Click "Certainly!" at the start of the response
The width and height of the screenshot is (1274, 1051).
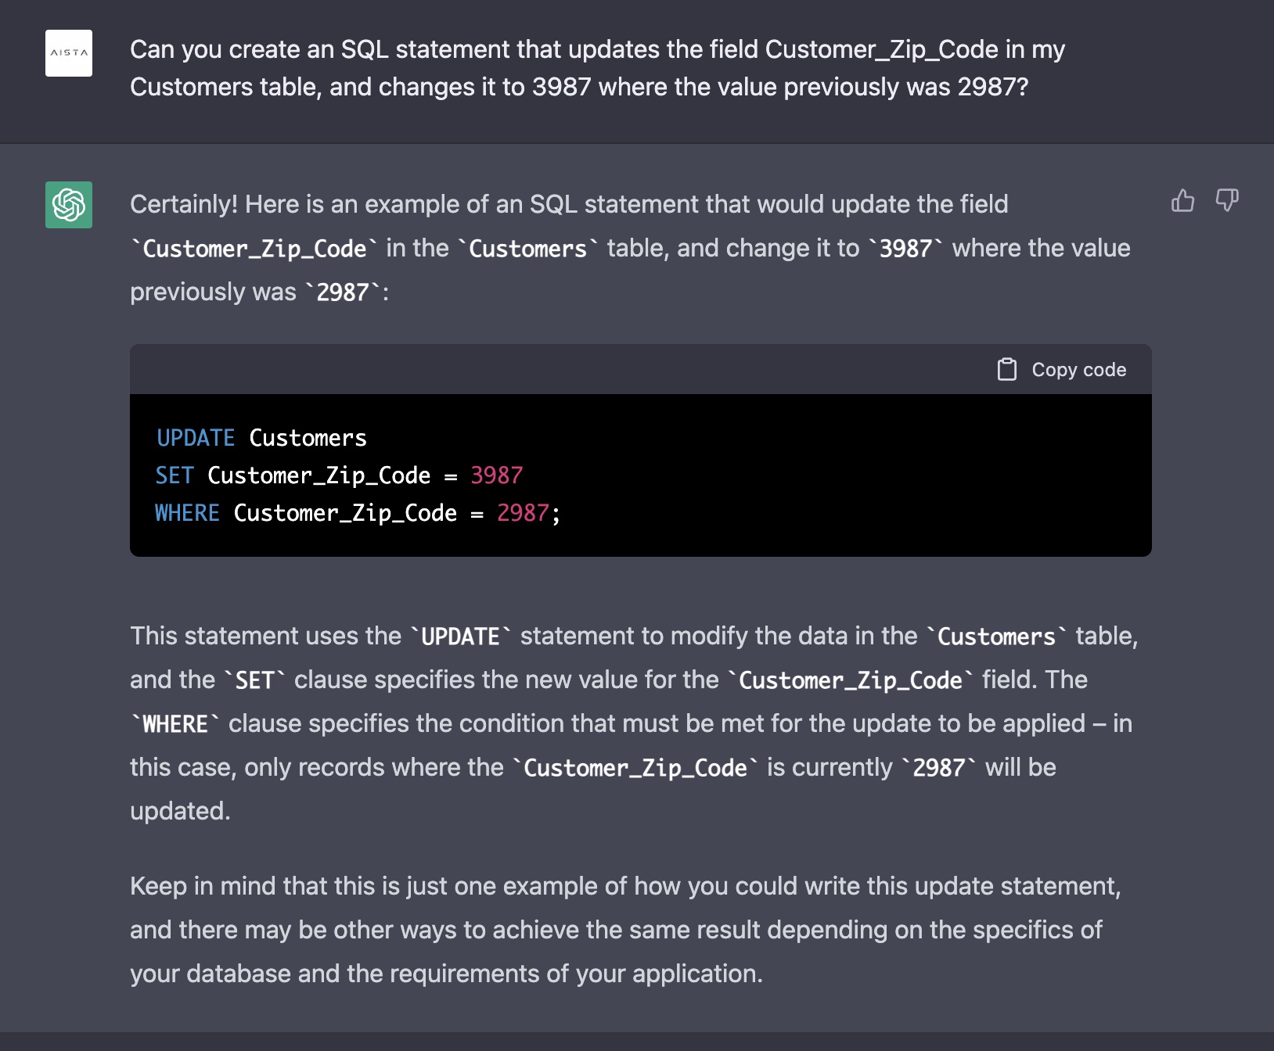(x=183, y=204)
